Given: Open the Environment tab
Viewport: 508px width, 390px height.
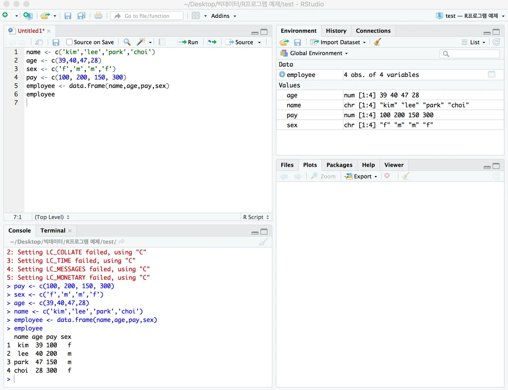Looking at the screenshot, I should [298, 31].
